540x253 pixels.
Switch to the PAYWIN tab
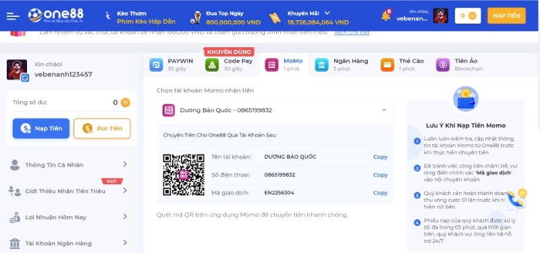coord(171,64)
